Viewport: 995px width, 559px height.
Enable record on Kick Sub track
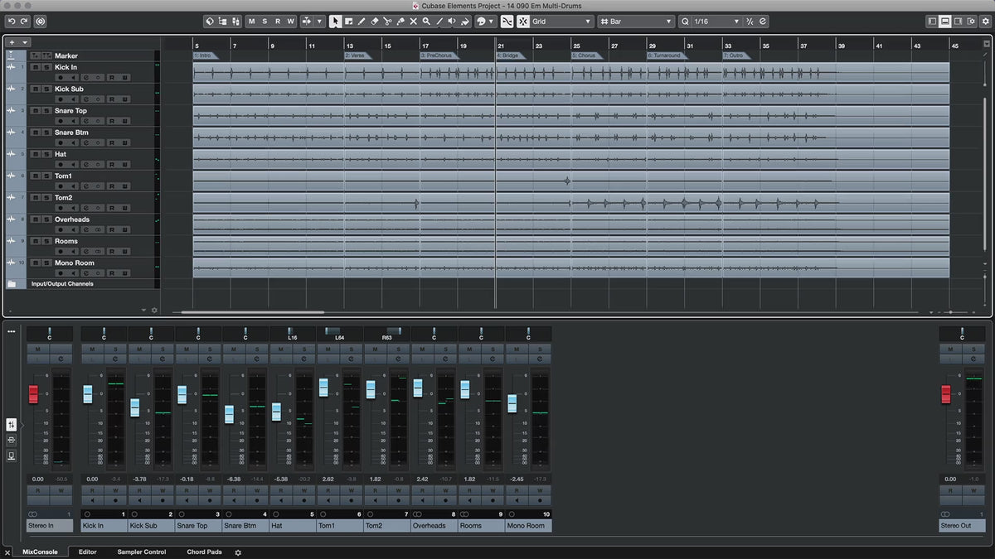61,99
